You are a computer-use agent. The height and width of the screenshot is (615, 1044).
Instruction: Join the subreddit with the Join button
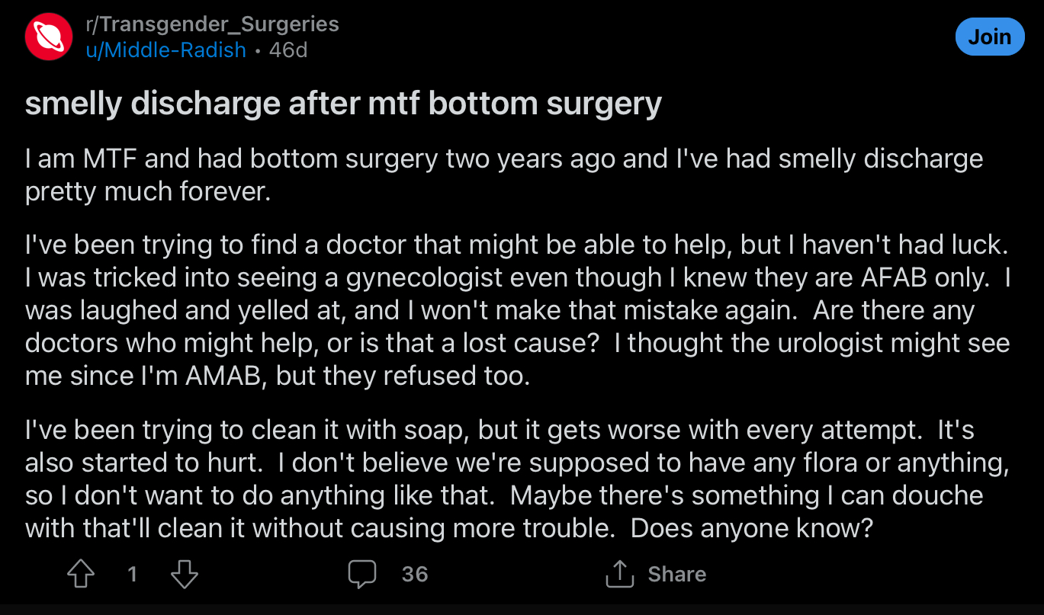[x=989, y=37]
